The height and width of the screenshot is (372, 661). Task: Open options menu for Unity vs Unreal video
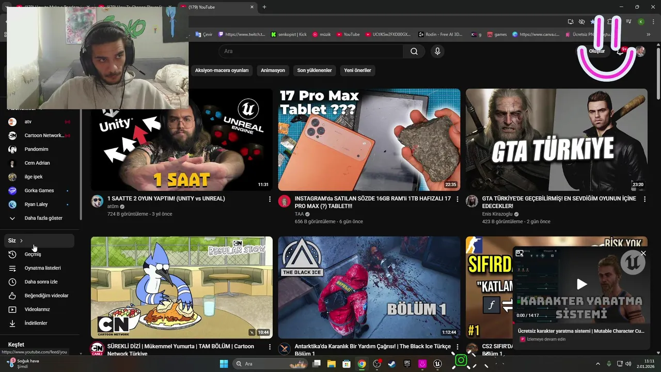coord(270,199)
